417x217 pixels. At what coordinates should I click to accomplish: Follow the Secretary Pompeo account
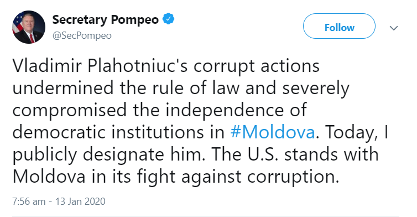[339, 27]
